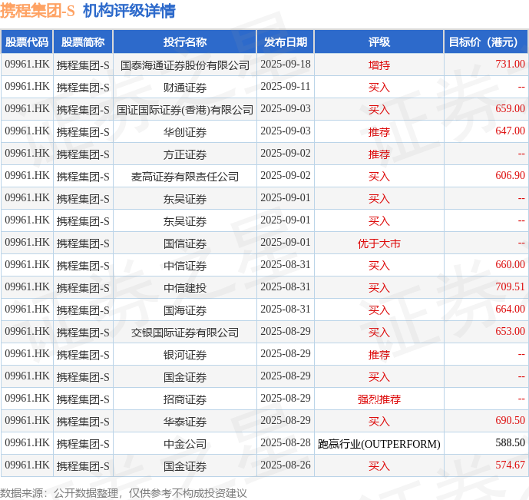Click target price 653.00
Image resolution: width=529 pixels, height=500 pixels.
click(x=510, y=331)
